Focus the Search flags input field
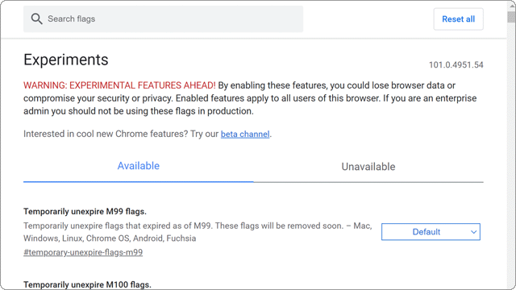The image size is (516, 290). (x=163, y=19)
